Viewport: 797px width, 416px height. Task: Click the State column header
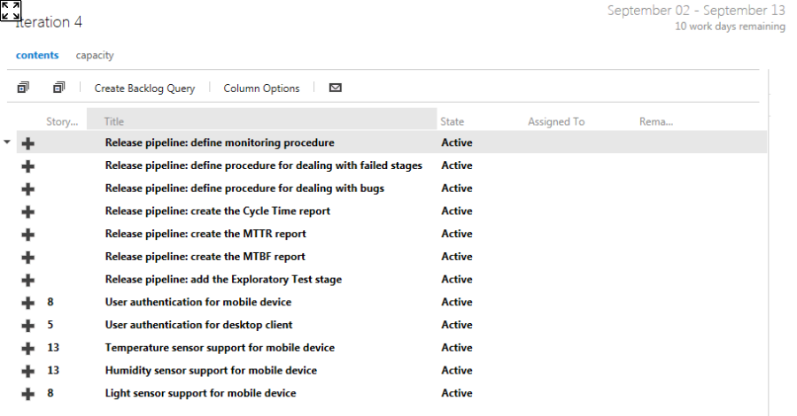(452, 121)
